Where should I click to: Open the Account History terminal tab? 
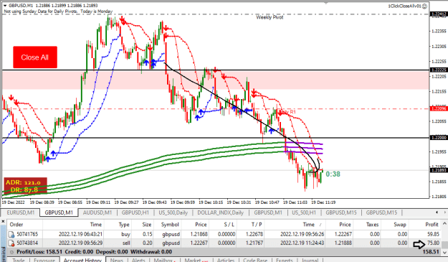pyautogui.click(x=82, y=260)
